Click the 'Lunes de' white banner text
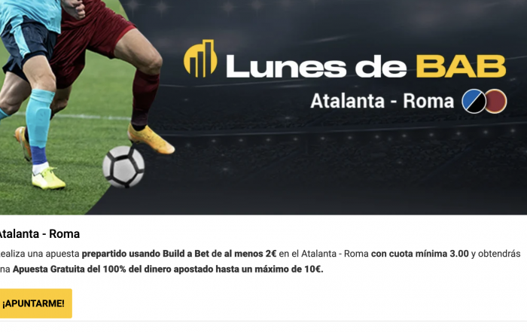 tap(316, 67)
